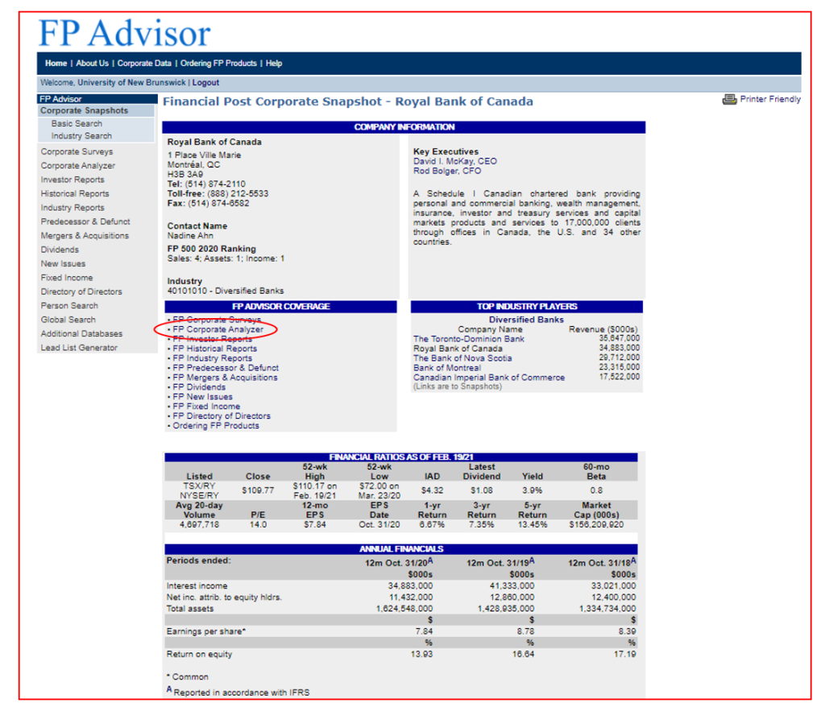Screen dimensions: 825x703
Task: Open Directory of Directors in the sidebar
Action: (x=81, y=292)
